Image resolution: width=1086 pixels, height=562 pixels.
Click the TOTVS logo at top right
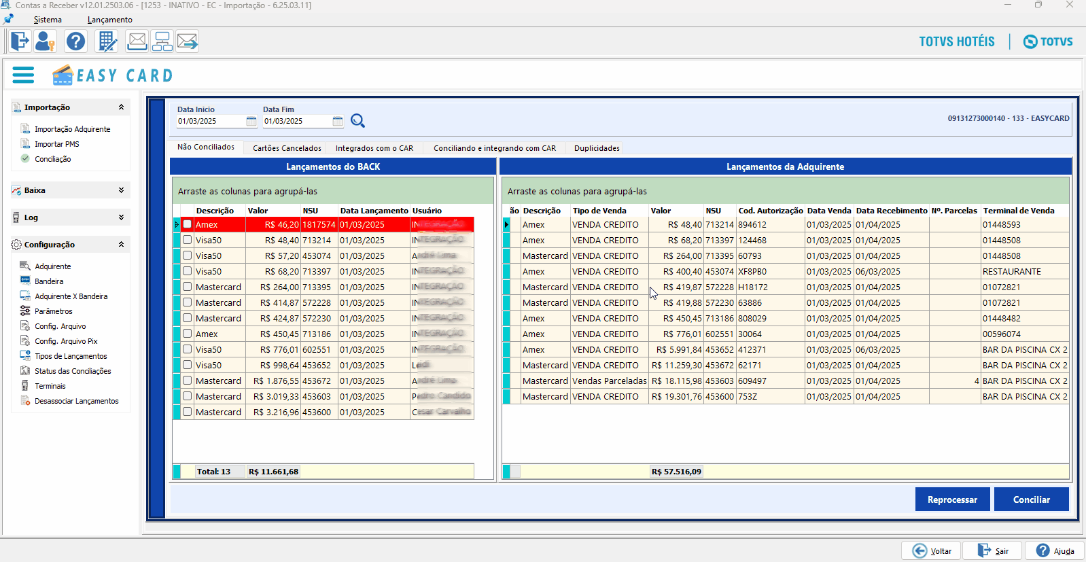(x=1048, y=41)
